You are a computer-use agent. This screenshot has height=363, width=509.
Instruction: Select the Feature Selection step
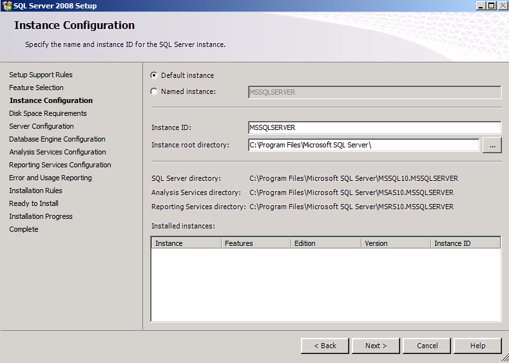click(x=36, y=88)
